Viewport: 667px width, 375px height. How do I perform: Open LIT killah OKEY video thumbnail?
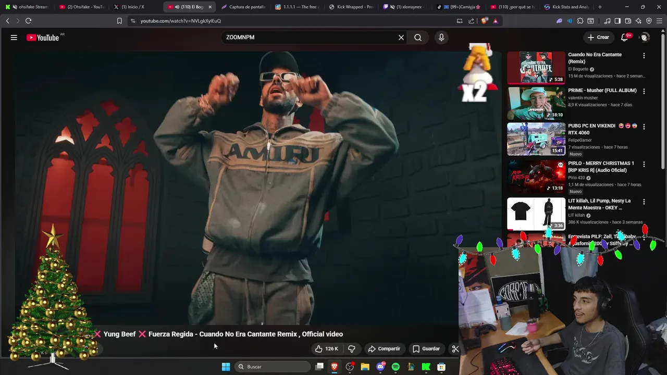coord(536,214)
